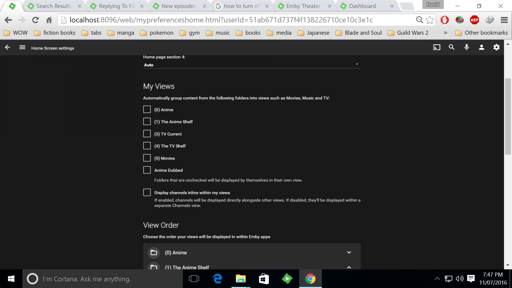Switch to the New episodes tab
The height and width of the screenshot is (288, 512).
tap(179, 6)
